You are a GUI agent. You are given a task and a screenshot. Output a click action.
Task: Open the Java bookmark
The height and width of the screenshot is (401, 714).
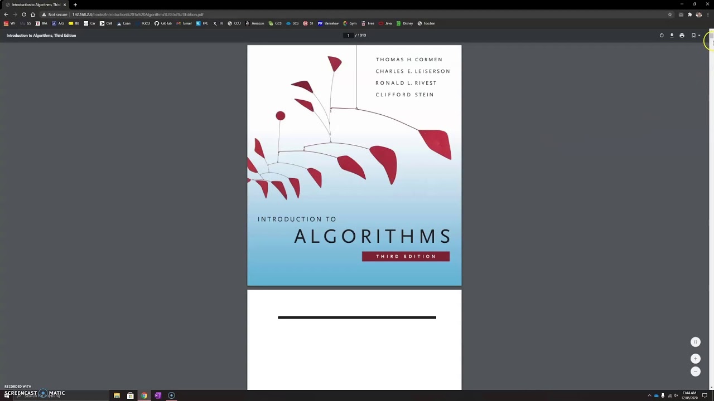tap(385, 23)
